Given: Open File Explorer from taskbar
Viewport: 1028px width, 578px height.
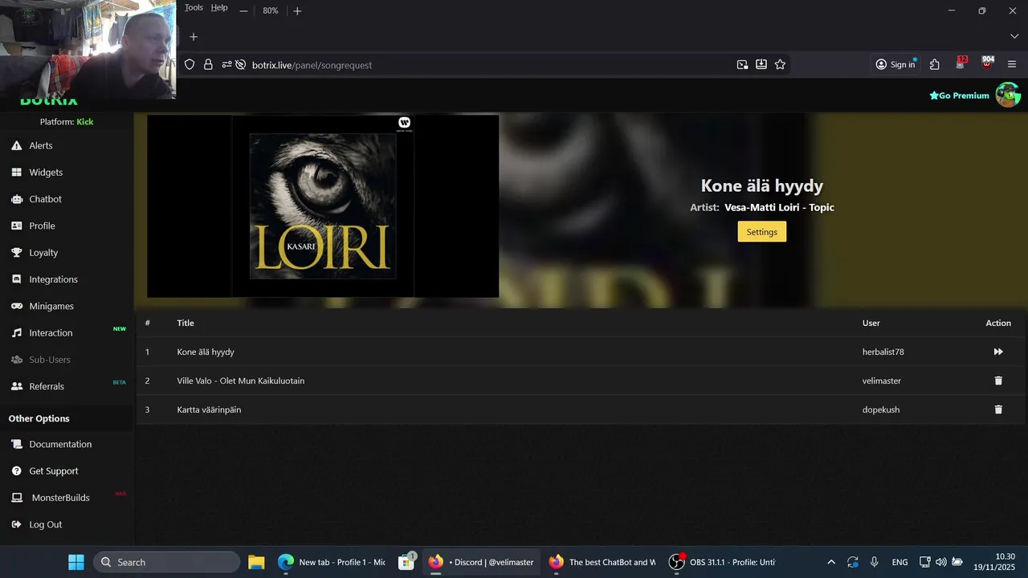Looking at the screenshot, I should coord(256,562).
